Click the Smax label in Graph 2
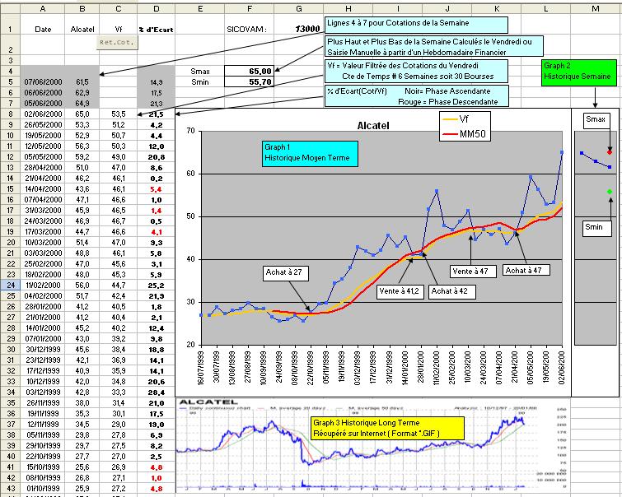The height and width of the screenshot is (497, 622). [596, 119]
